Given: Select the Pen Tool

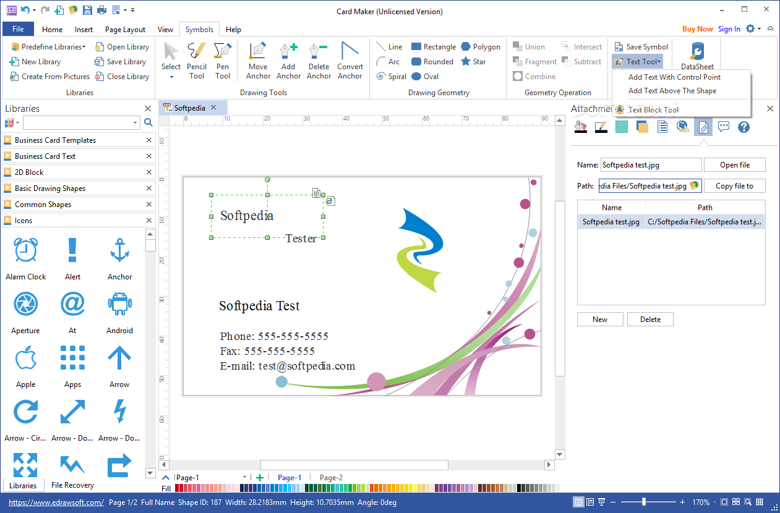Looking at the screenshot, I should pyautogui.click(x=223, y=61).
